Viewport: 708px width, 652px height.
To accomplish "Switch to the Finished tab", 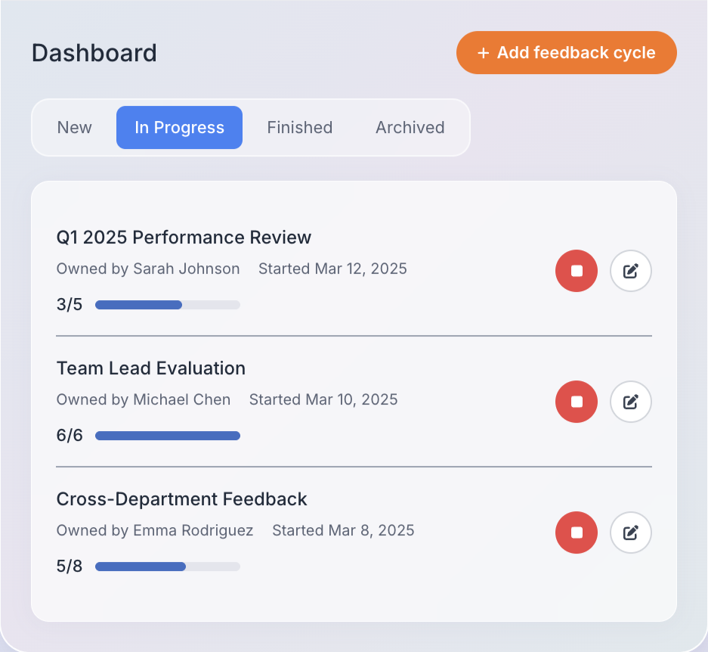I will tap(299, 127).
